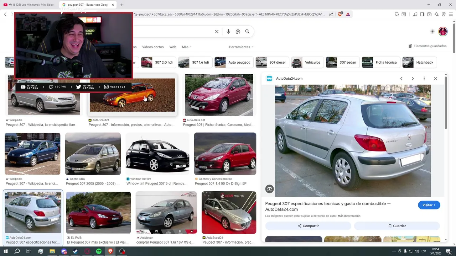Open Windows taskbar search
Viewport: 456px width, 256px height.
point(17,251)
